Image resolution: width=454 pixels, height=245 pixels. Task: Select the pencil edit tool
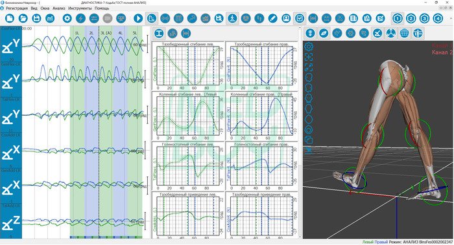coord(272,19)
